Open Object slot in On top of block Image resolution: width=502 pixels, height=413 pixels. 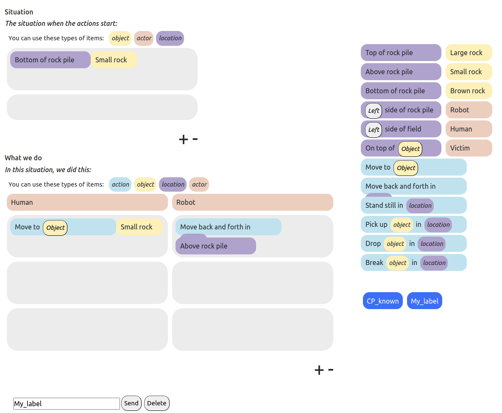click(x=410, y=149)
